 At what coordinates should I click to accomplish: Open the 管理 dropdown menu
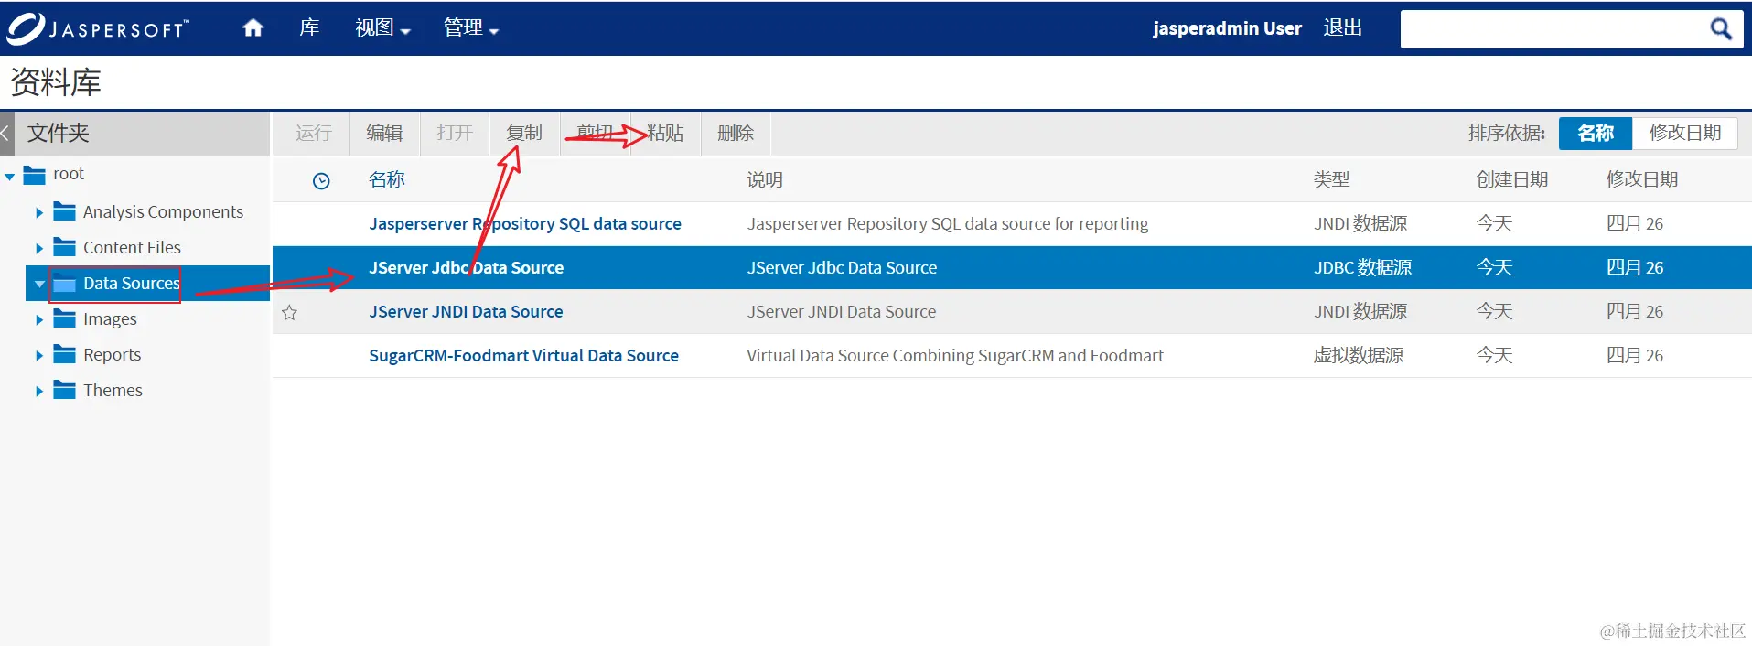(x=471, y=28)
